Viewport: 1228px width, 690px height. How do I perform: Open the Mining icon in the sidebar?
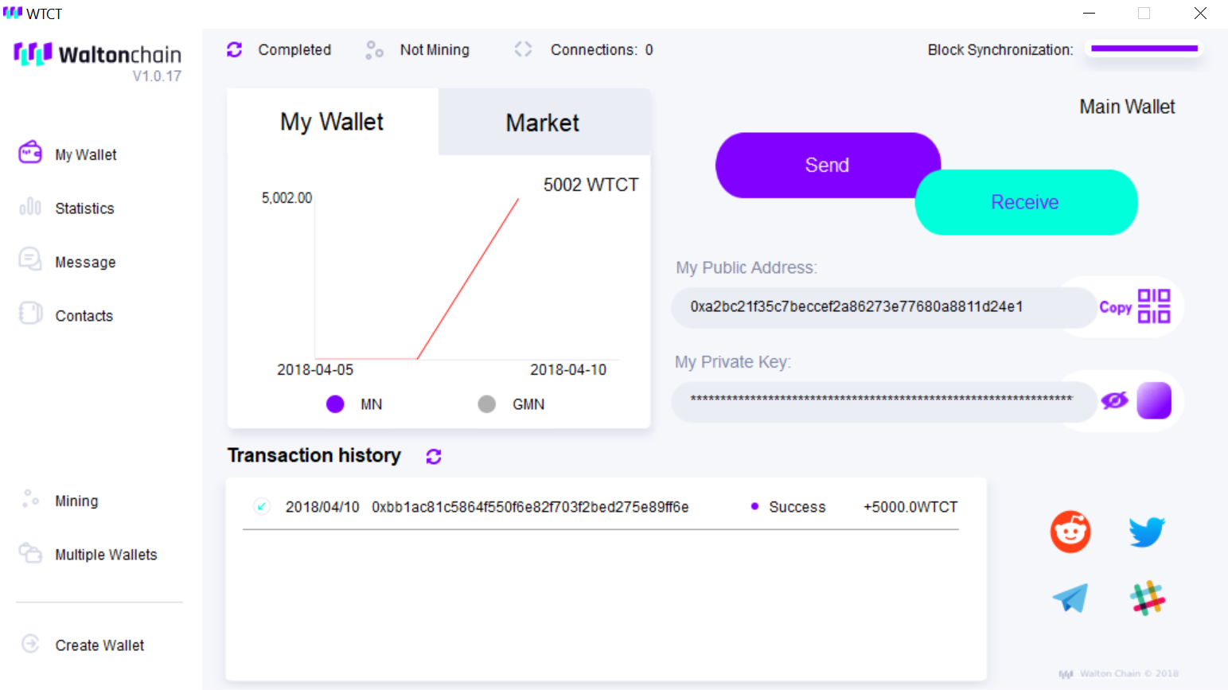tap(30, 499)
